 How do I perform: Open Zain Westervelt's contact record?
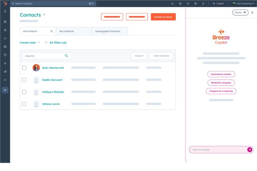[53, 68]
